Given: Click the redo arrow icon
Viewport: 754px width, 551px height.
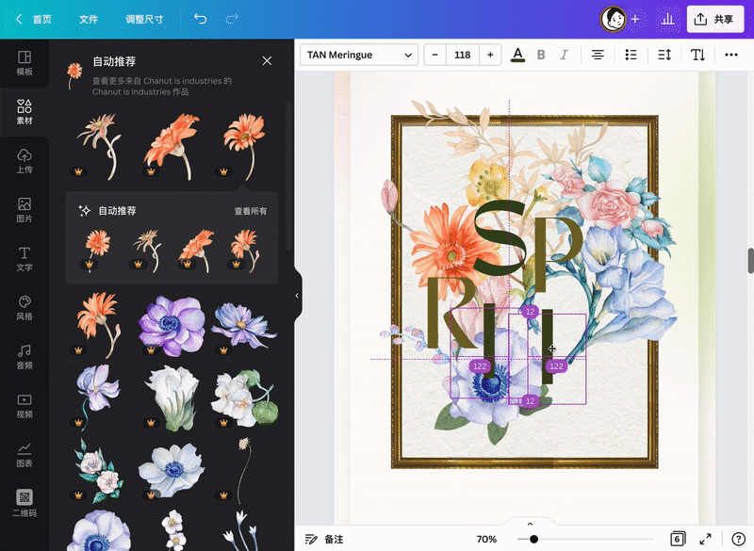Looking at the screenshot, I should pos(232,19).
